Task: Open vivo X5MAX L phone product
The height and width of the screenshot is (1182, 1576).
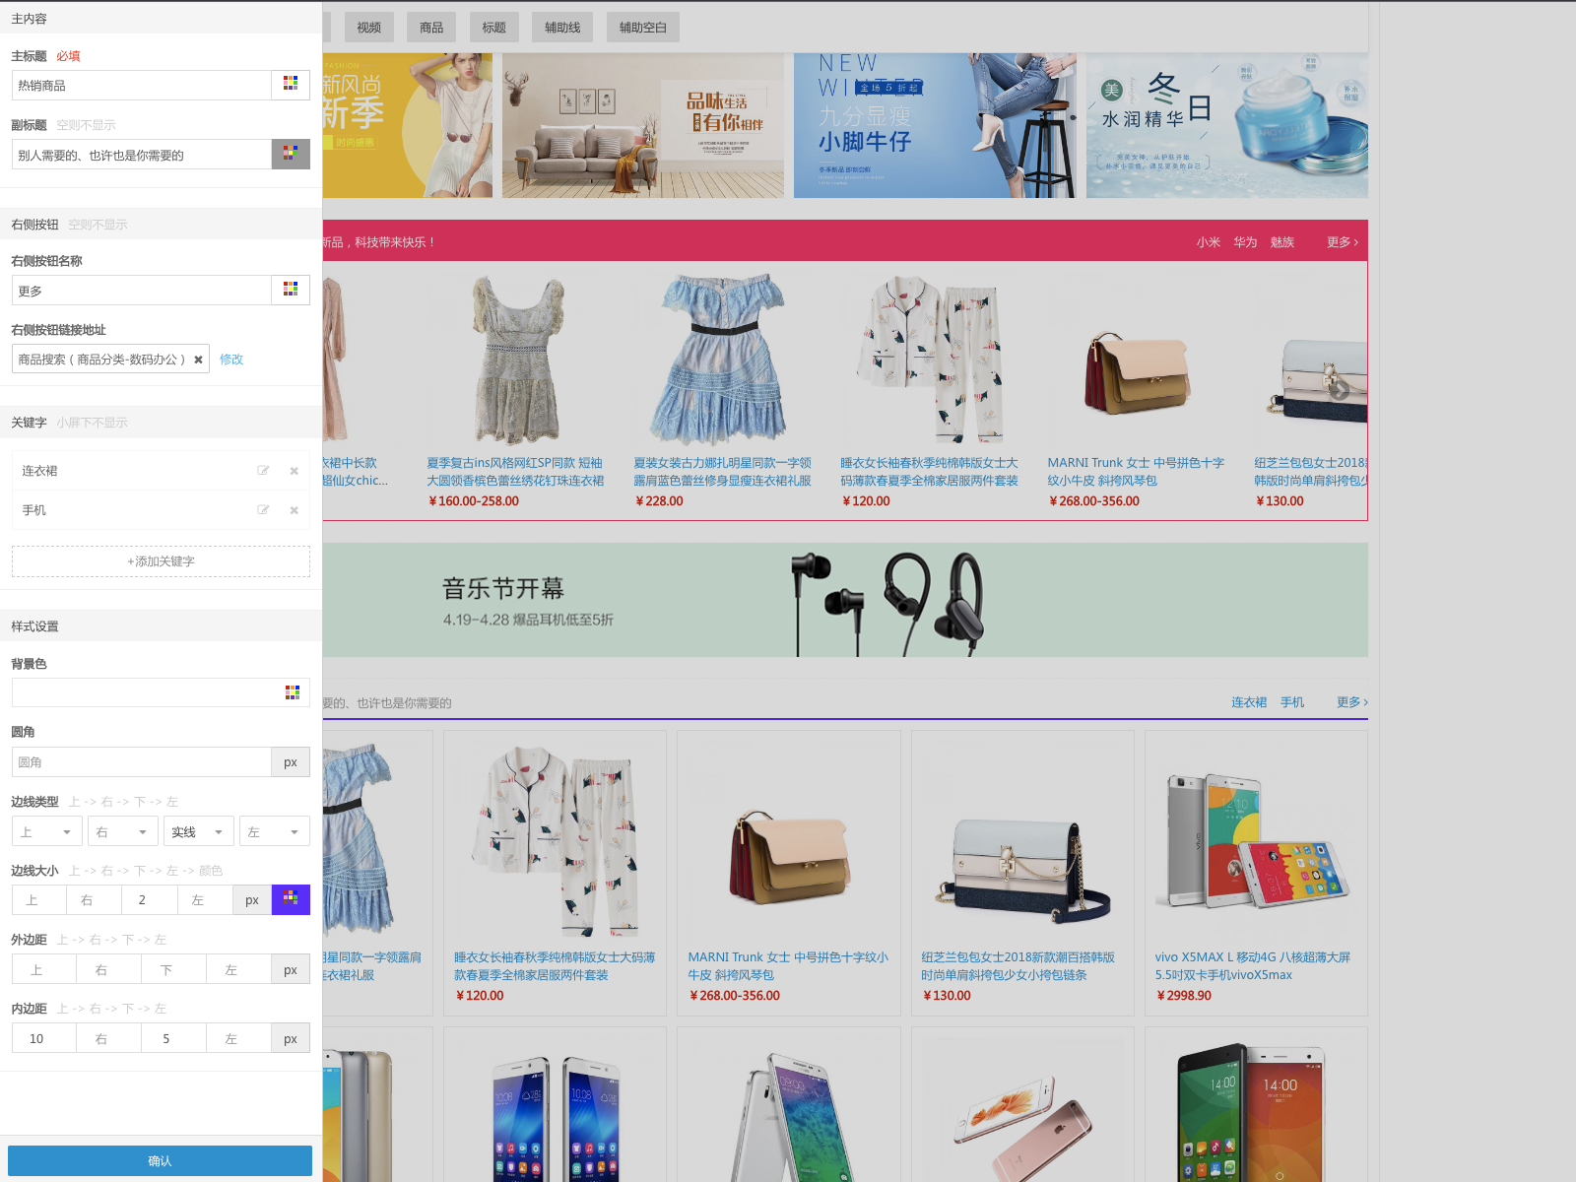Action: coord(1256,873)
